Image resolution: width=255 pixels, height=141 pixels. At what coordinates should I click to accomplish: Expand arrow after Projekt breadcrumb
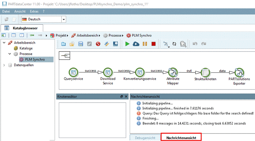tap(68, 36)
